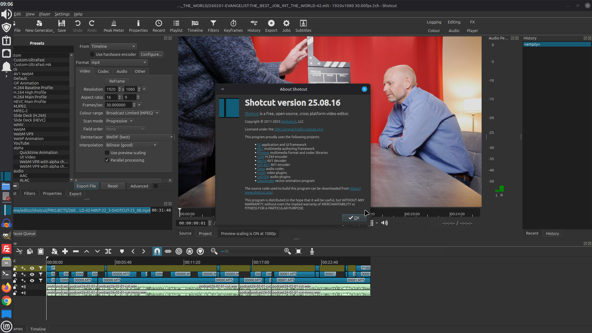The width and height of the screenshot is (592, 333).
Task: Switch to the Codec tab
Action: point(103,72)
